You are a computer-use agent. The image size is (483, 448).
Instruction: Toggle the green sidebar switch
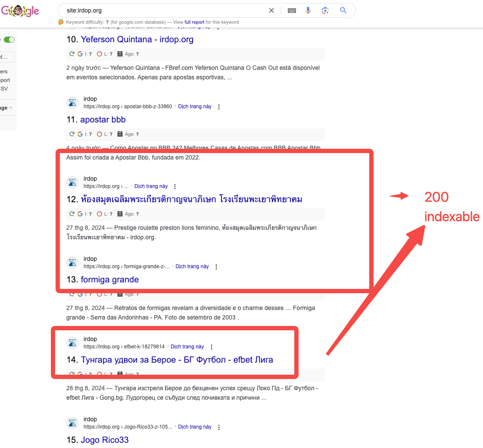point(9,40)
